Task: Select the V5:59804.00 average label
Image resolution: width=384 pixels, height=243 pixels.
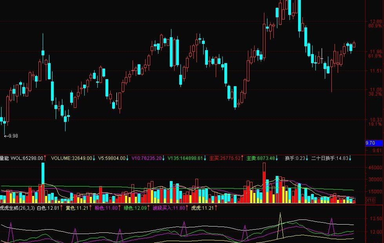Action: 112,158
